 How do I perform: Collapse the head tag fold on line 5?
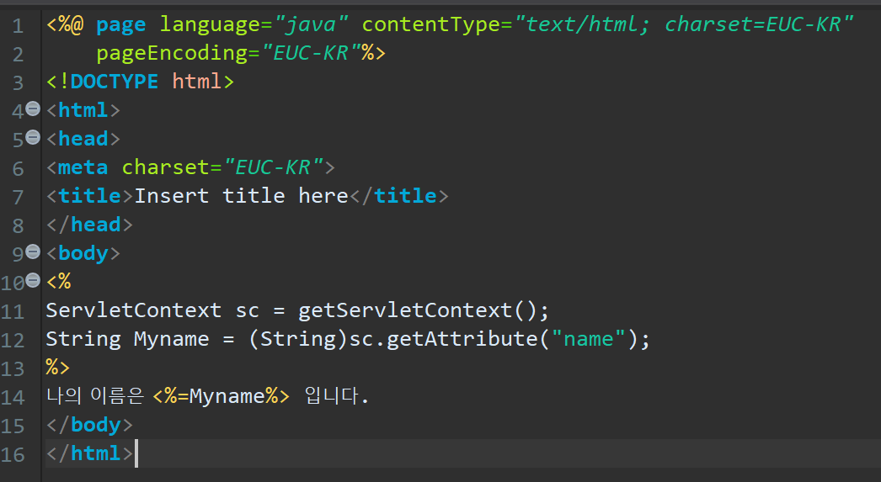click(x=33, y=137)
